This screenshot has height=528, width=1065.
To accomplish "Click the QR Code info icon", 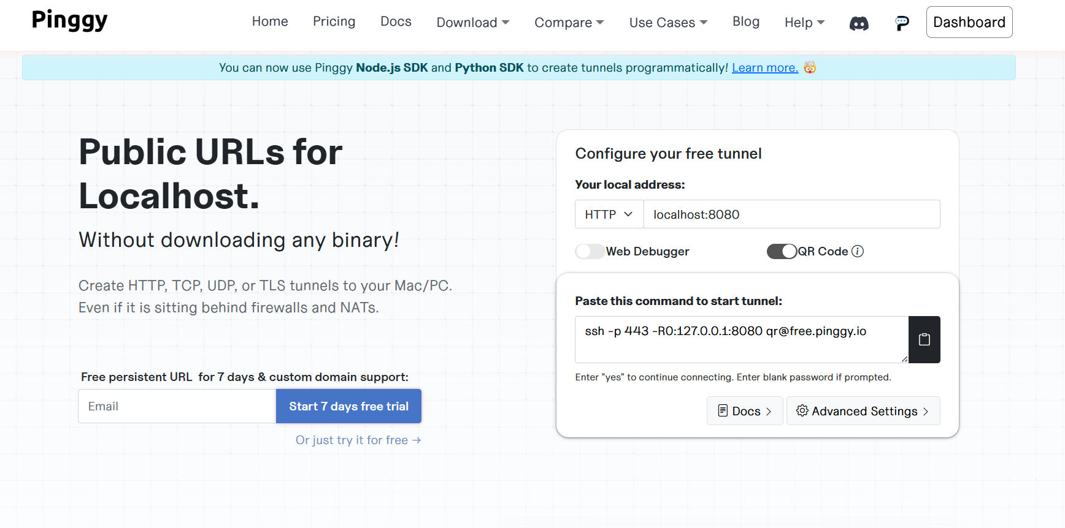I will (x=858, y=251).
